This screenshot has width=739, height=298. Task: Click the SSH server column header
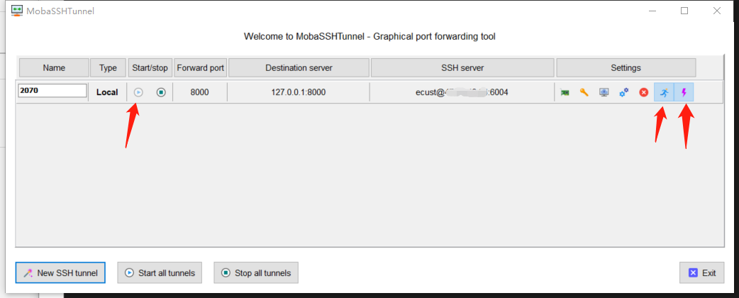click(x=462, y=67)
